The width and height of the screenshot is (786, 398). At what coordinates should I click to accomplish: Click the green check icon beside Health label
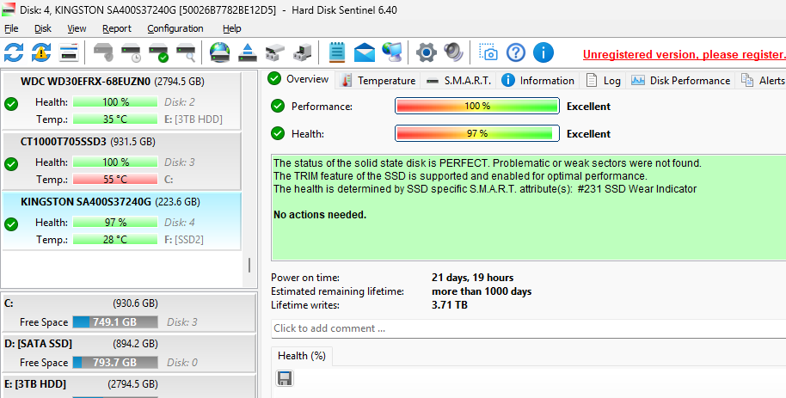[278, 133]
